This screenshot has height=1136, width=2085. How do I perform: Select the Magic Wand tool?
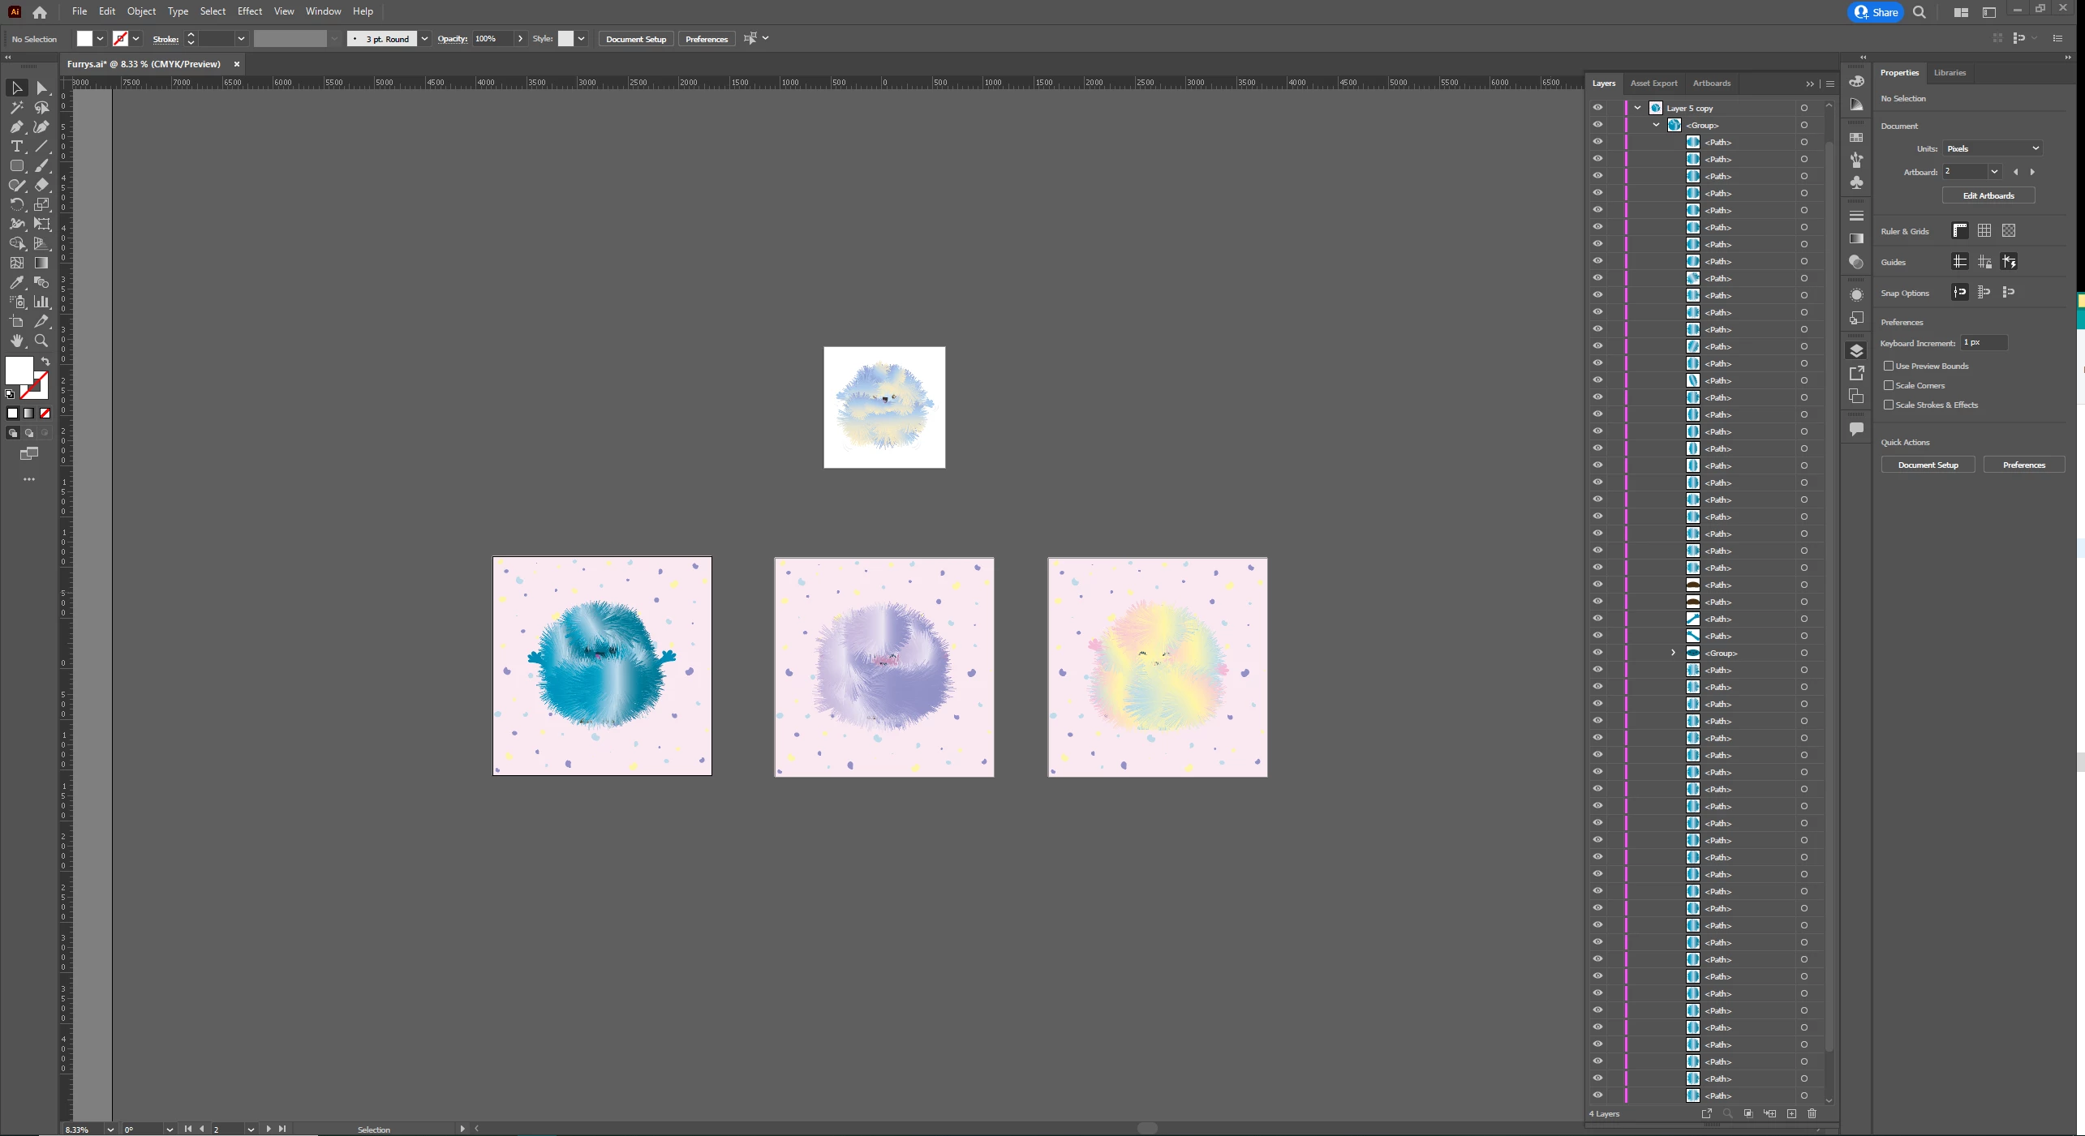click(x=16, y=107)
